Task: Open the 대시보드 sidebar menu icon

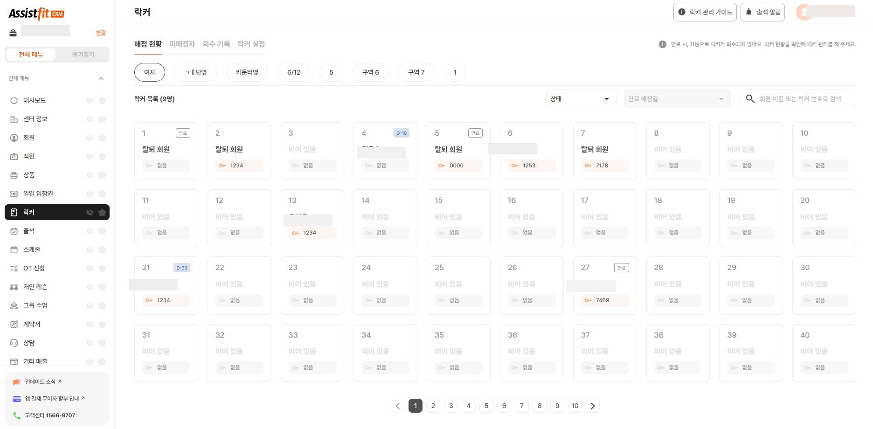Action: (x=14, y=100)
